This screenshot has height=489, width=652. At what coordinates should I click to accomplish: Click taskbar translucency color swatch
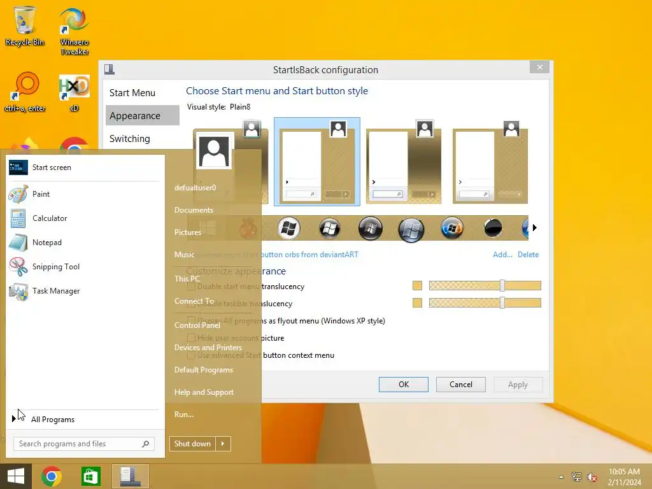coord(417,302)
